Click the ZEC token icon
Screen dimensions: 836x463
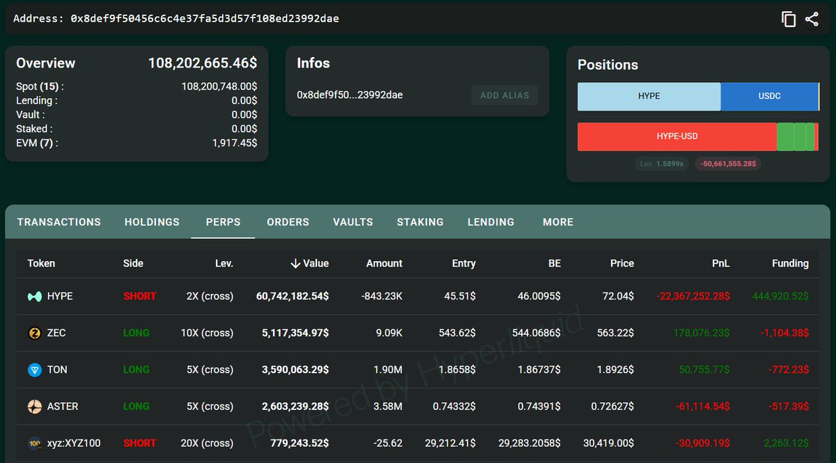click(35, 333)
